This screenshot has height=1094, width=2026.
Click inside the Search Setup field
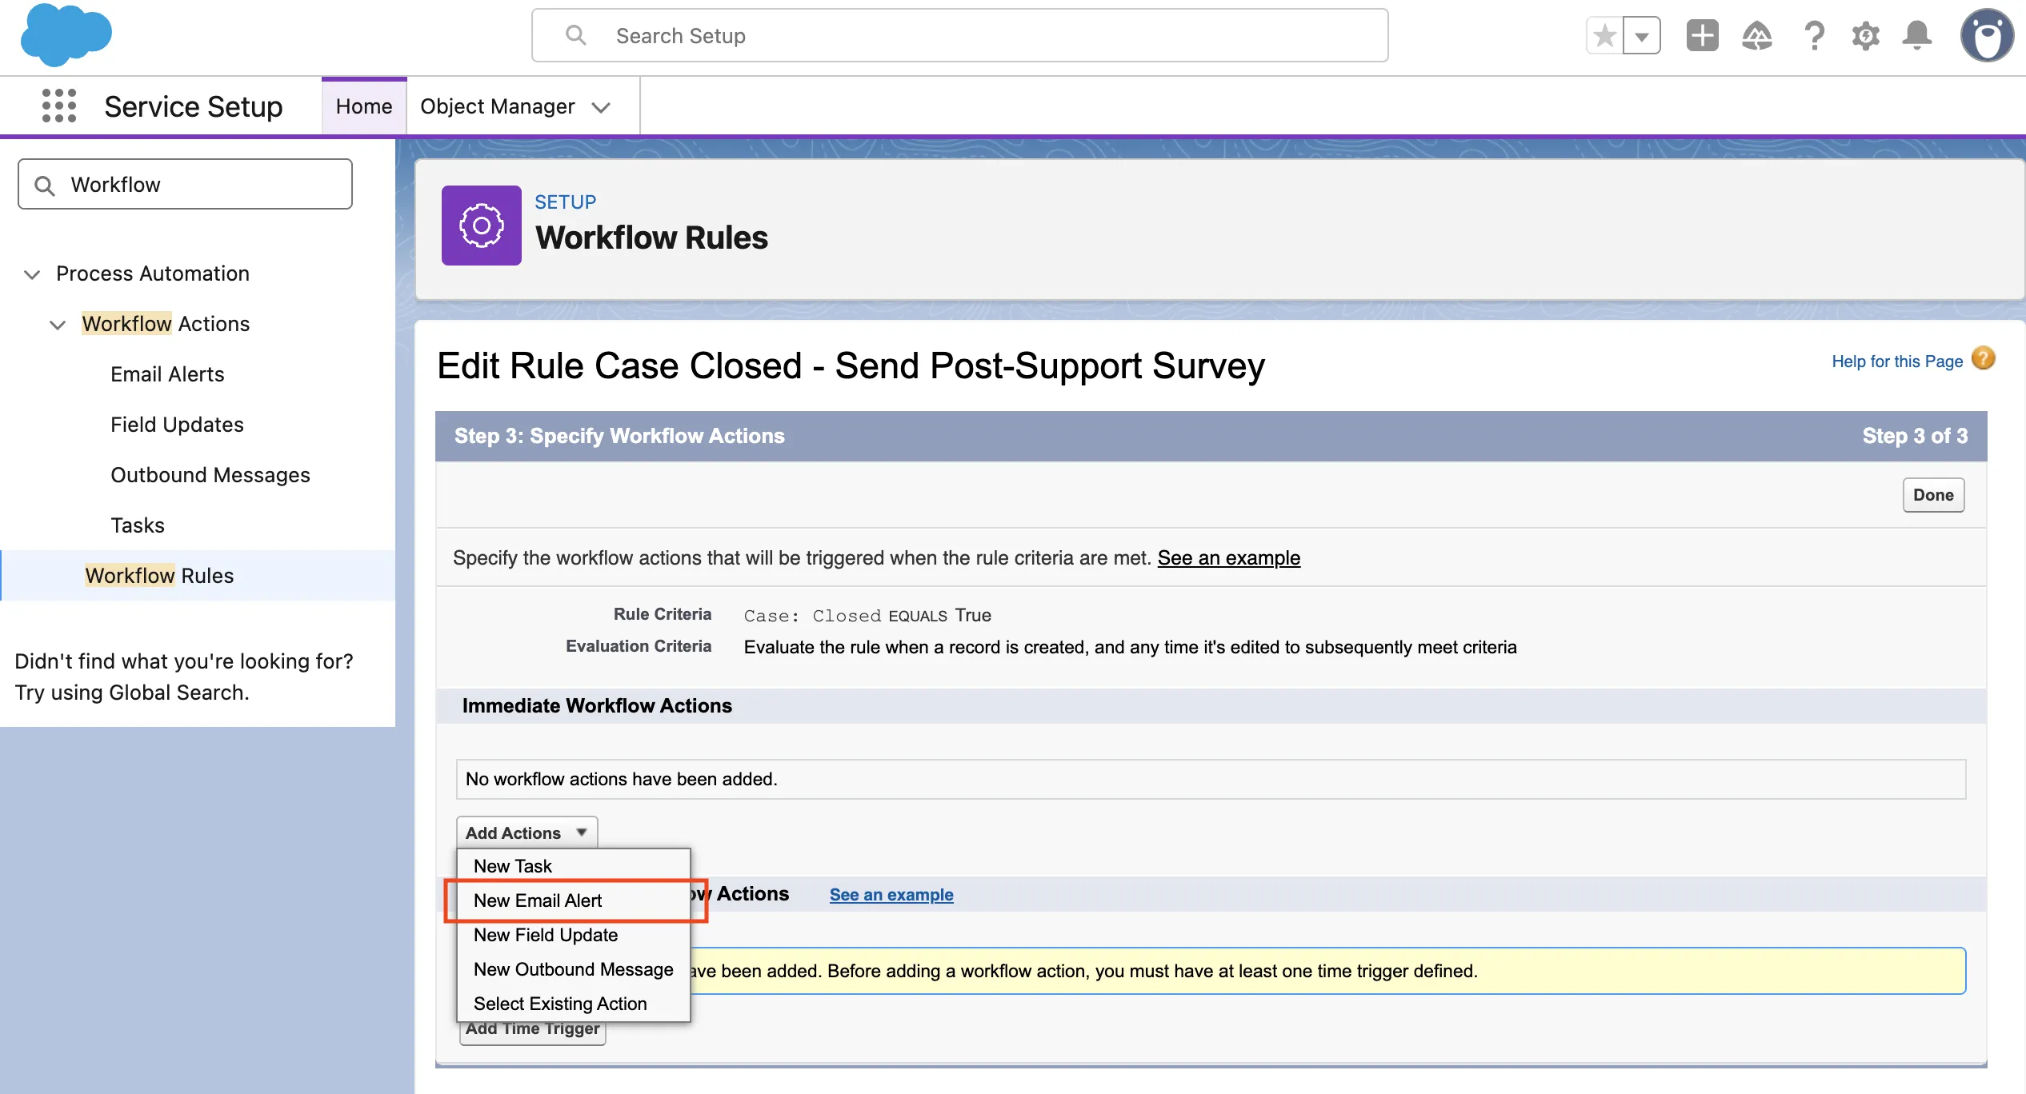[960, 35]
